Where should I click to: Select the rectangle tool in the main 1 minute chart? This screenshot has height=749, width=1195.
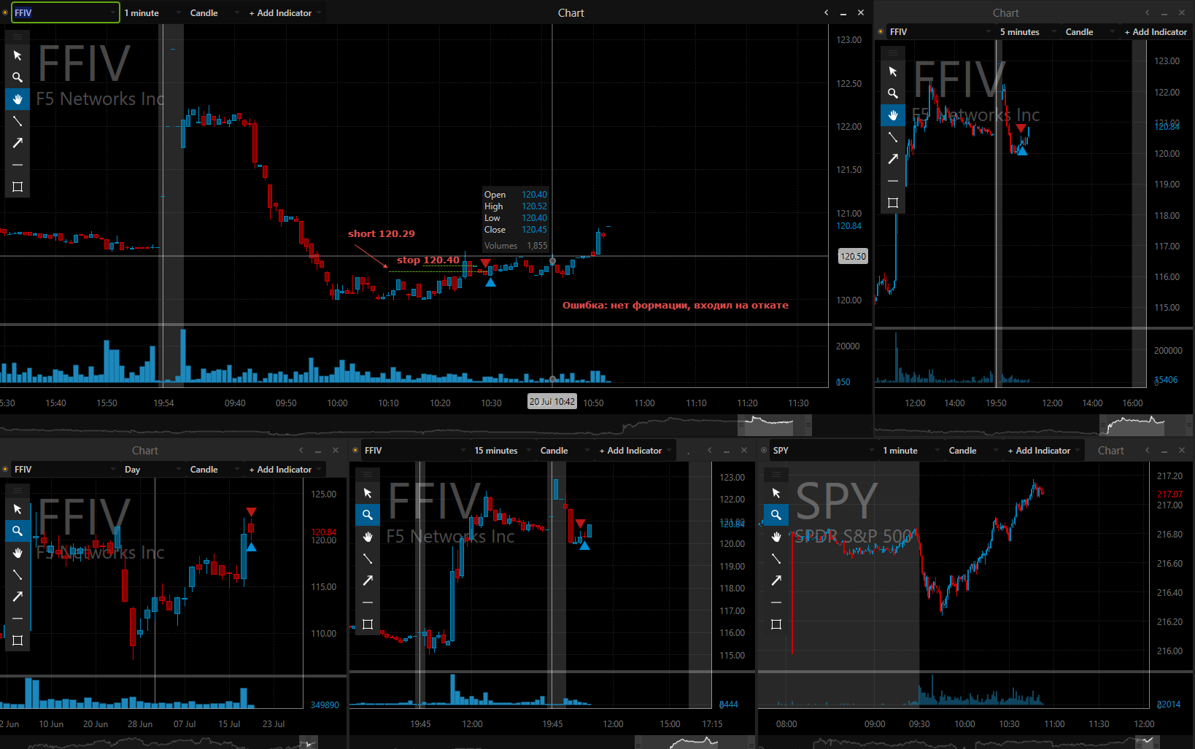(x=18, y=187)
